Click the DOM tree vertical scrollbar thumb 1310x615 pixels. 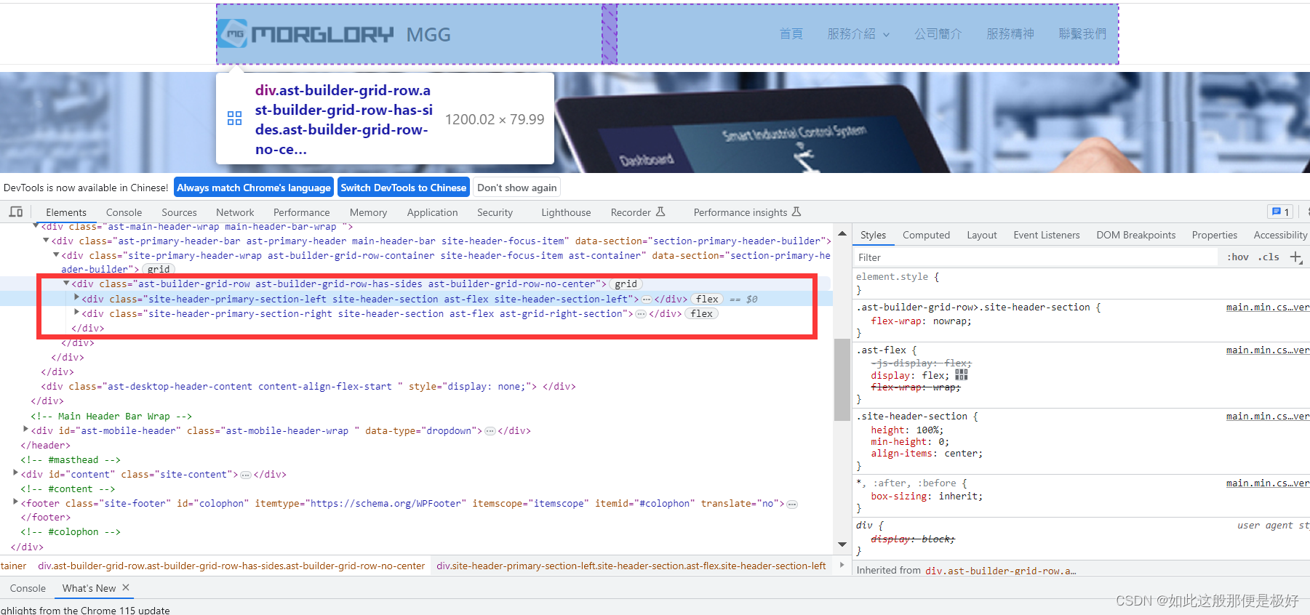click(x=842, y=379)
